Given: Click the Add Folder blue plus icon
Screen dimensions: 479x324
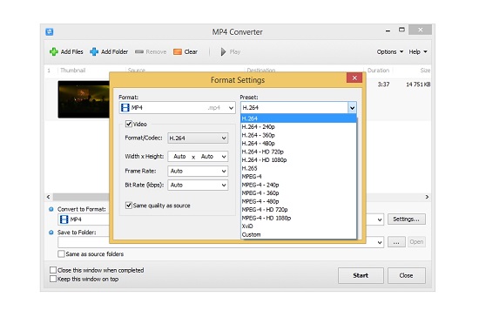Looking at the screenshot, I should 94,51.
